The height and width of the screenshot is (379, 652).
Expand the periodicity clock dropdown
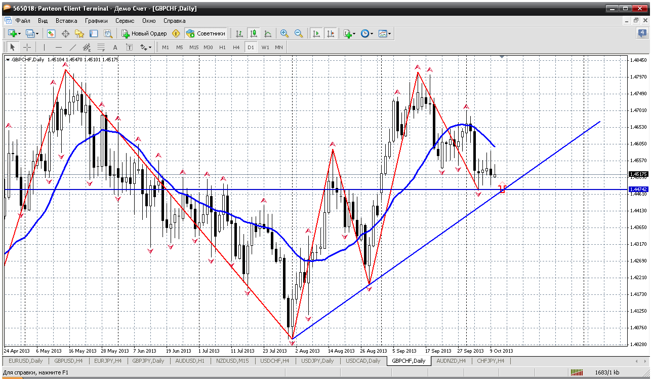click(372, 34)
